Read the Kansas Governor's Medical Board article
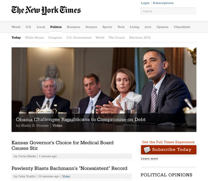208x181 pixels. click(x=63, y=145)
